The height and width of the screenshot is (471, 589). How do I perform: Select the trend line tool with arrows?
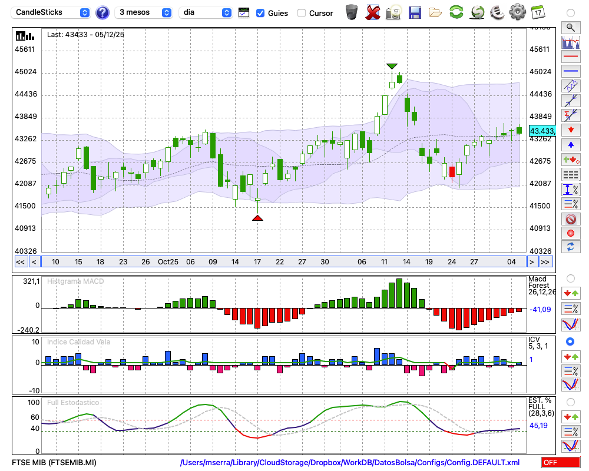[x=571, y=101]
